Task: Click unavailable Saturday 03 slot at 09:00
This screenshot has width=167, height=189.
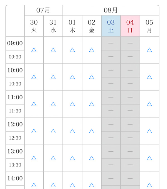Action: (111, 43)
